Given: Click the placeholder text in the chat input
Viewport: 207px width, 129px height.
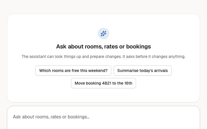Looking at the screenshot, I should tap(51, 117).
